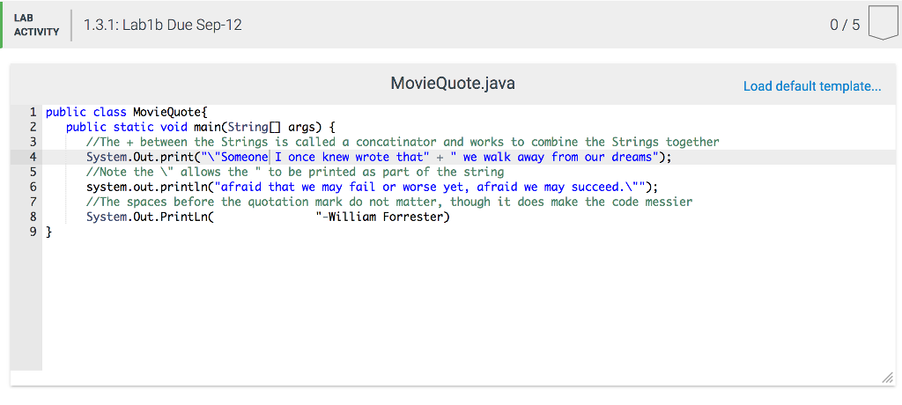Select line number 1 in the gutter

tap(33, 113)
